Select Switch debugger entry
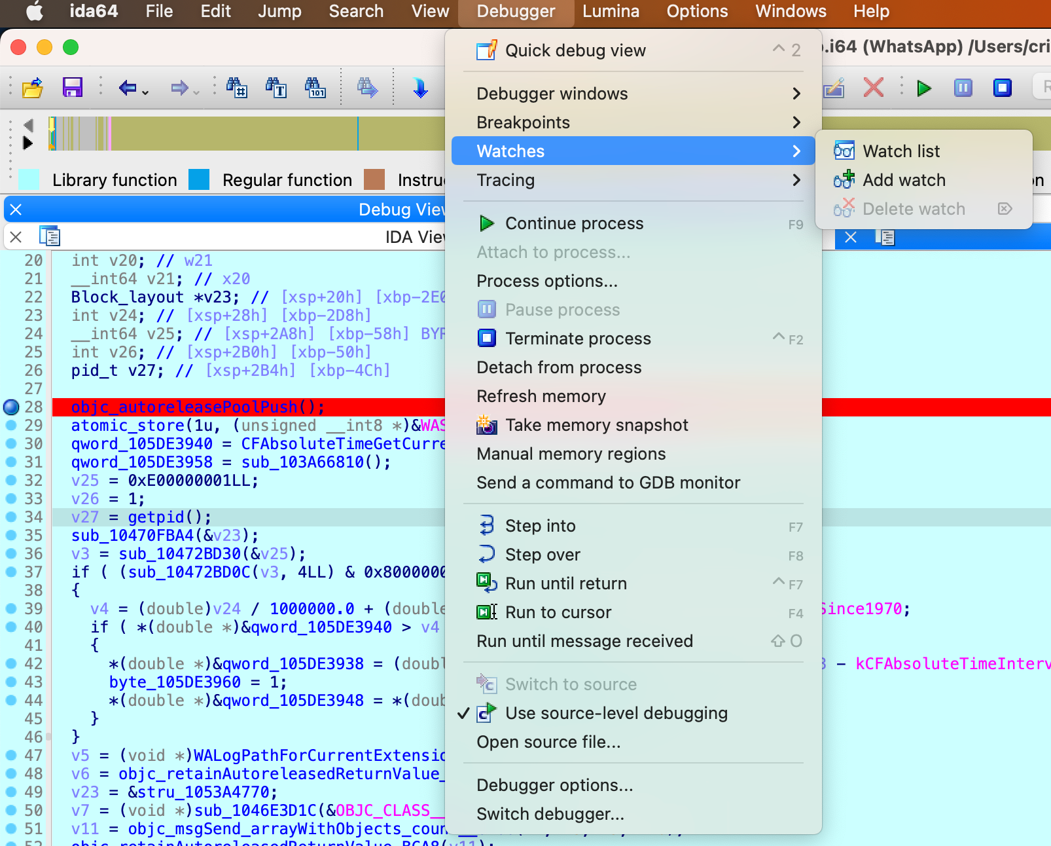Screen dimensions: 1051x846 pyautogui.click(x=633, y=814)
